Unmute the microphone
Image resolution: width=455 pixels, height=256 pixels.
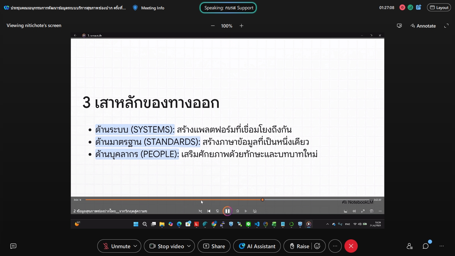point(117,246)
